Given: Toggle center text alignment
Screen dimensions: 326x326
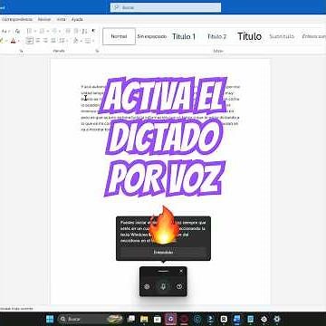Looking at the screenshot, I should (38, 41).
